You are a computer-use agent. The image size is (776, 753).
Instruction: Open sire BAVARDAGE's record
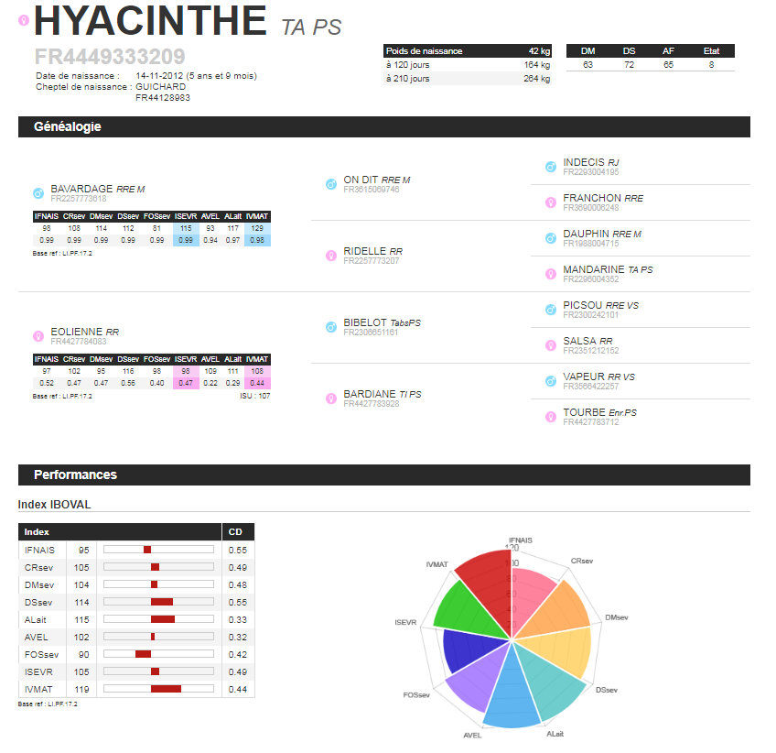[x=81, y=189]
